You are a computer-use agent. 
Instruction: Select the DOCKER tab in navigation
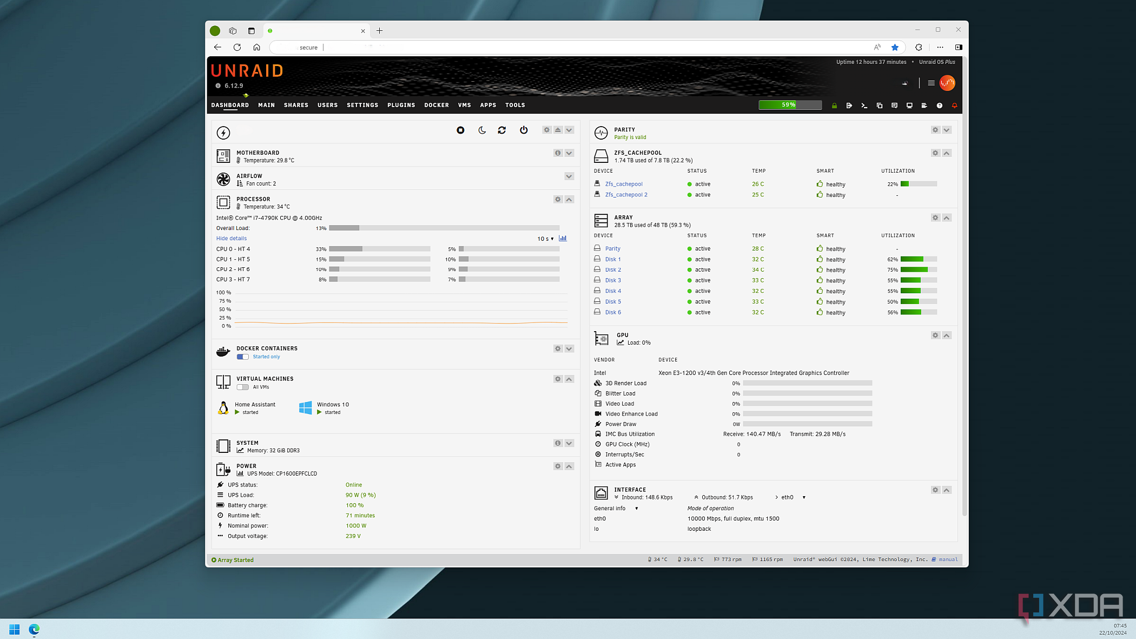coord(435,104)
